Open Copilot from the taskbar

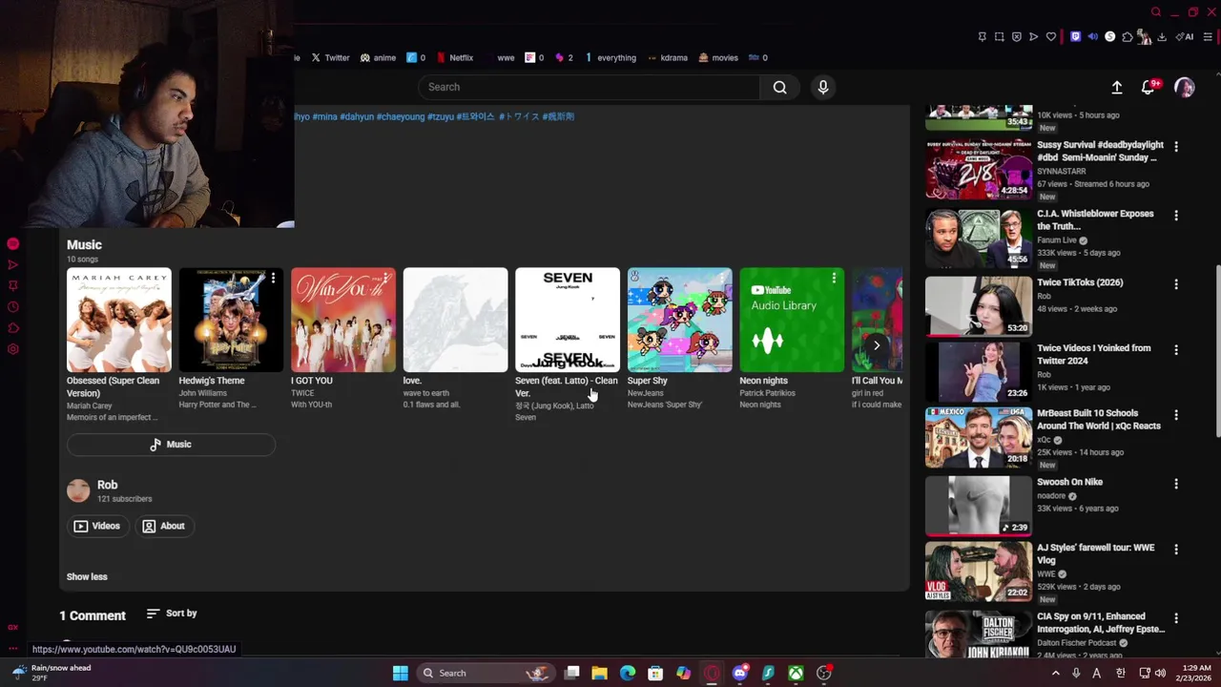point(683,673)
